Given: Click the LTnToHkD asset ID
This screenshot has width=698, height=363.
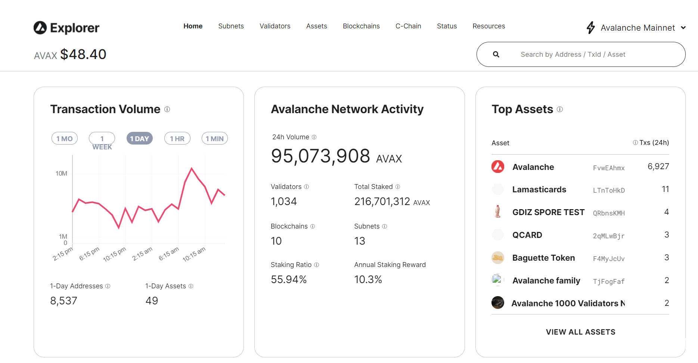Looking at the screenshot, I should 609,190.
